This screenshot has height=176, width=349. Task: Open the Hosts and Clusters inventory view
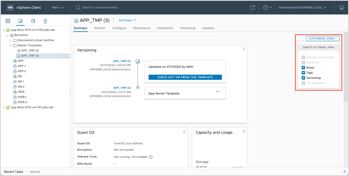click(x=8, y=21)
